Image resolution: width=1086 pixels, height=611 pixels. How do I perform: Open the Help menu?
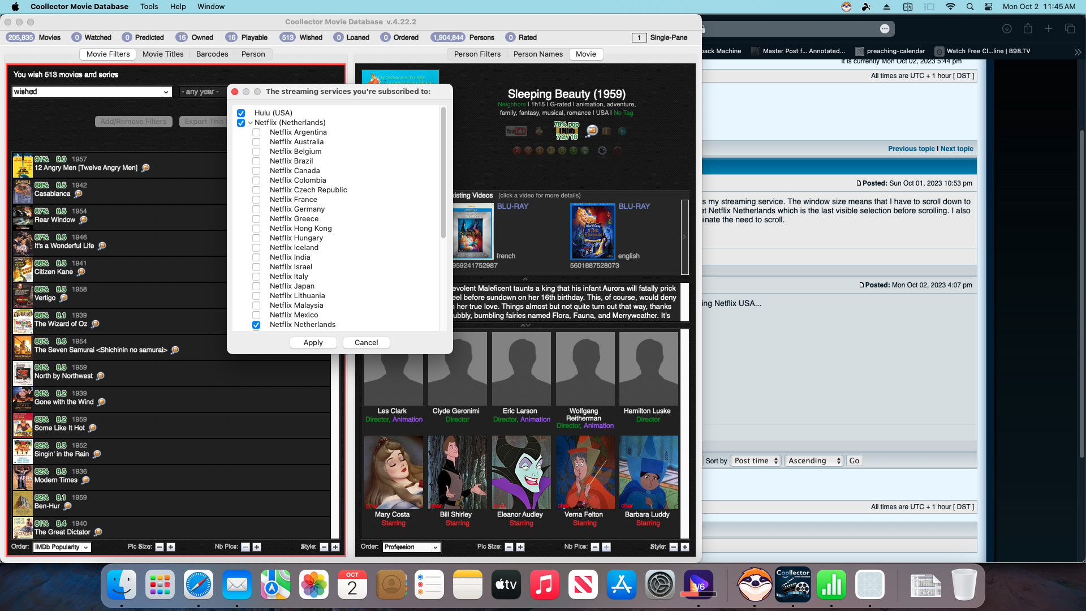pyautogui.click(x=178, y=7)
